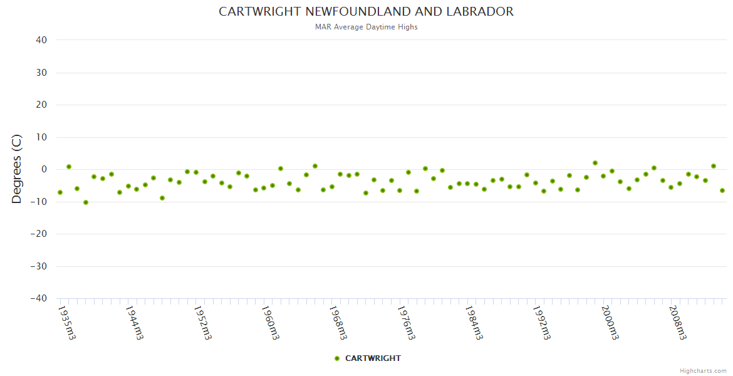Image resolution: width=733 pixels, height=376 pixels.
Task: Click the 1992m3 x-axis label
Action: (x=541, y=322)
